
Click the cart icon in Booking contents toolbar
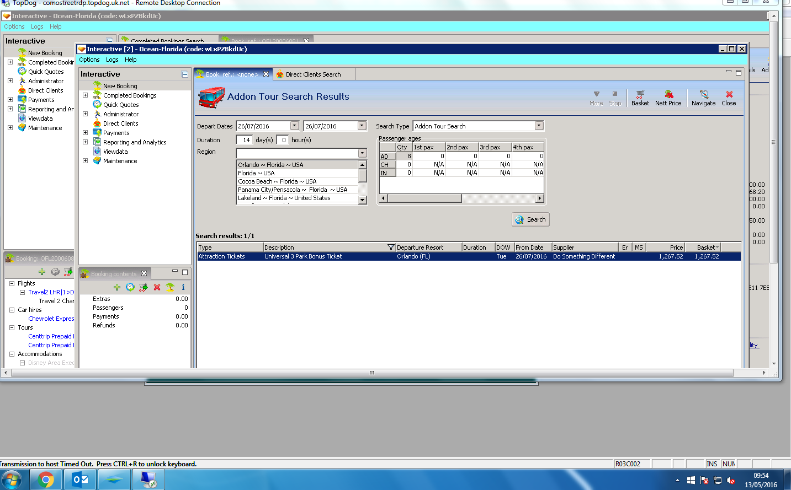(144, 287)
